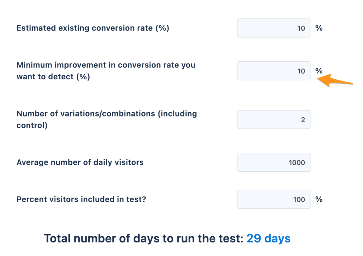Activate the Percent visitors included in test input
Image resolution: width=363 pixels, height=256 pixels.
click(x=274, y=199)
